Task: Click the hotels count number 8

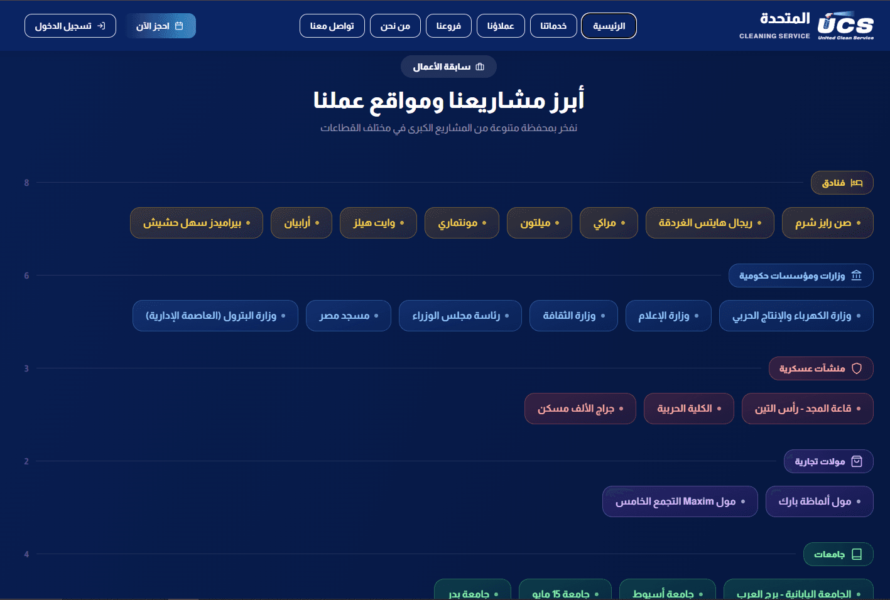Action: 26,183
